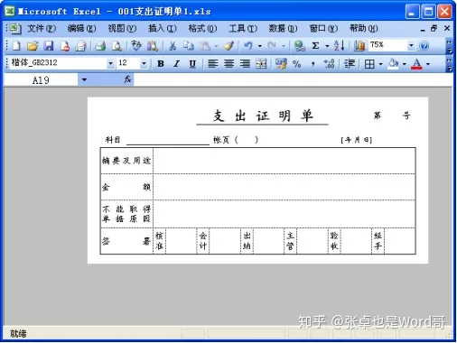
Task: Open the 工具 menu
Action: click(243, 28)
